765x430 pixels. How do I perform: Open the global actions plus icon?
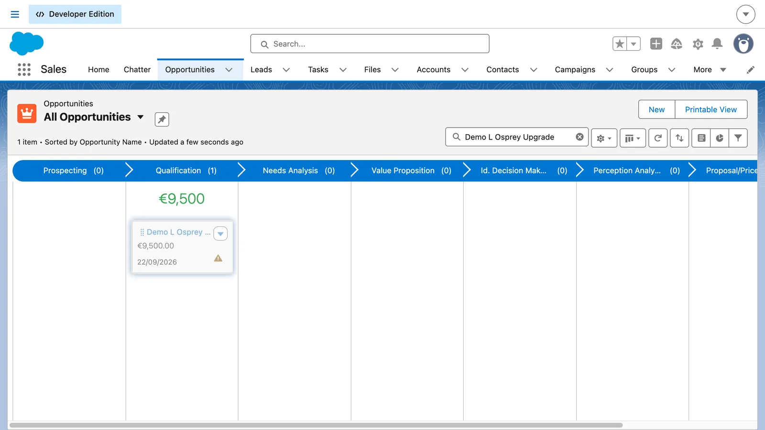click(x=656, y=44)
